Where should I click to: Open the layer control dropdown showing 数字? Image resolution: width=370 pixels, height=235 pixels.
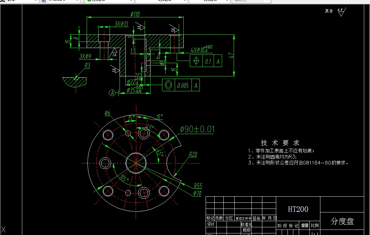[35, 1]
